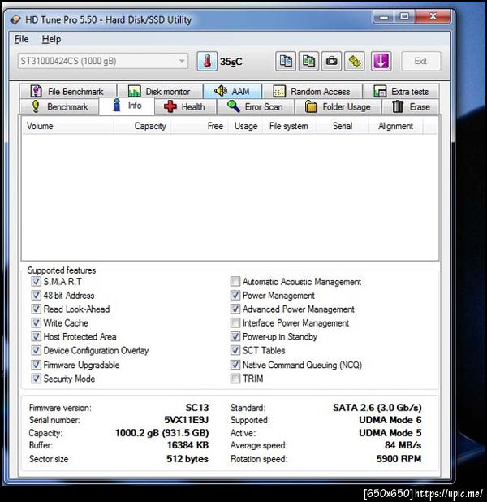Toggle Read Look-Ahead checkbox
Viewport: 487px width, 502px height.
point(36,309)
